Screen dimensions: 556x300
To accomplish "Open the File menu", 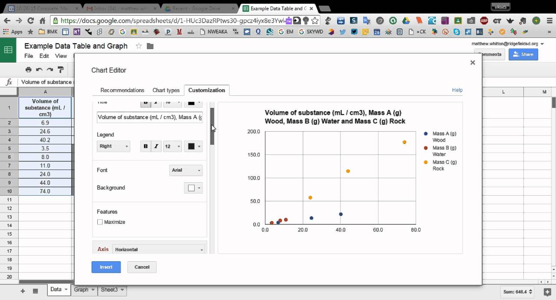I will click(x=29, y=56).
